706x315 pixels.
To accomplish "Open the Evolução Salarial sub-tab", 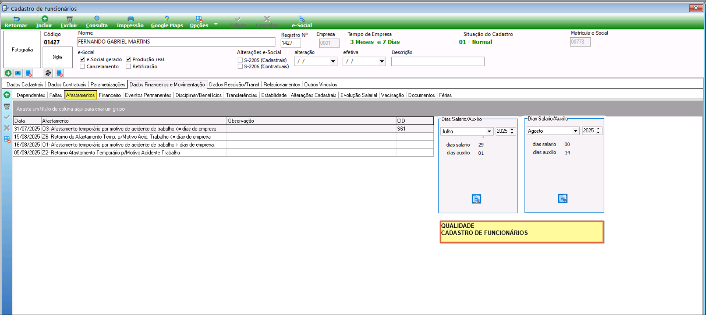I will tap(359, 95).
